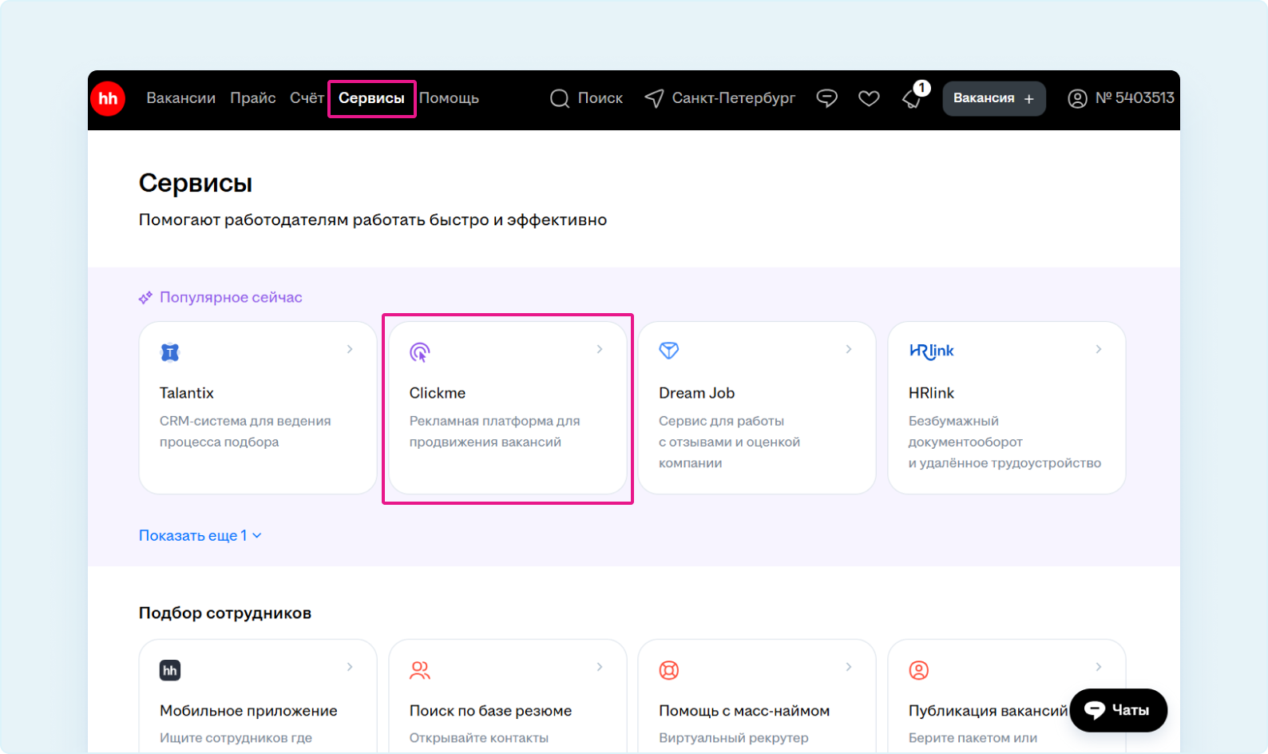Image resolution: width=1268 pixels, height=754 pixels.
Task: Click the Мобильное приложение hh icon
Action: pos(170,670)
